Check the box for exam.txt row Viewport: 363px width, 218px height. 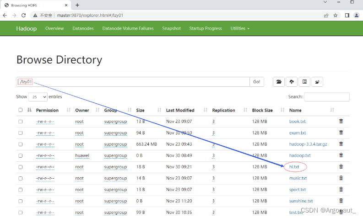coord(21,133)
